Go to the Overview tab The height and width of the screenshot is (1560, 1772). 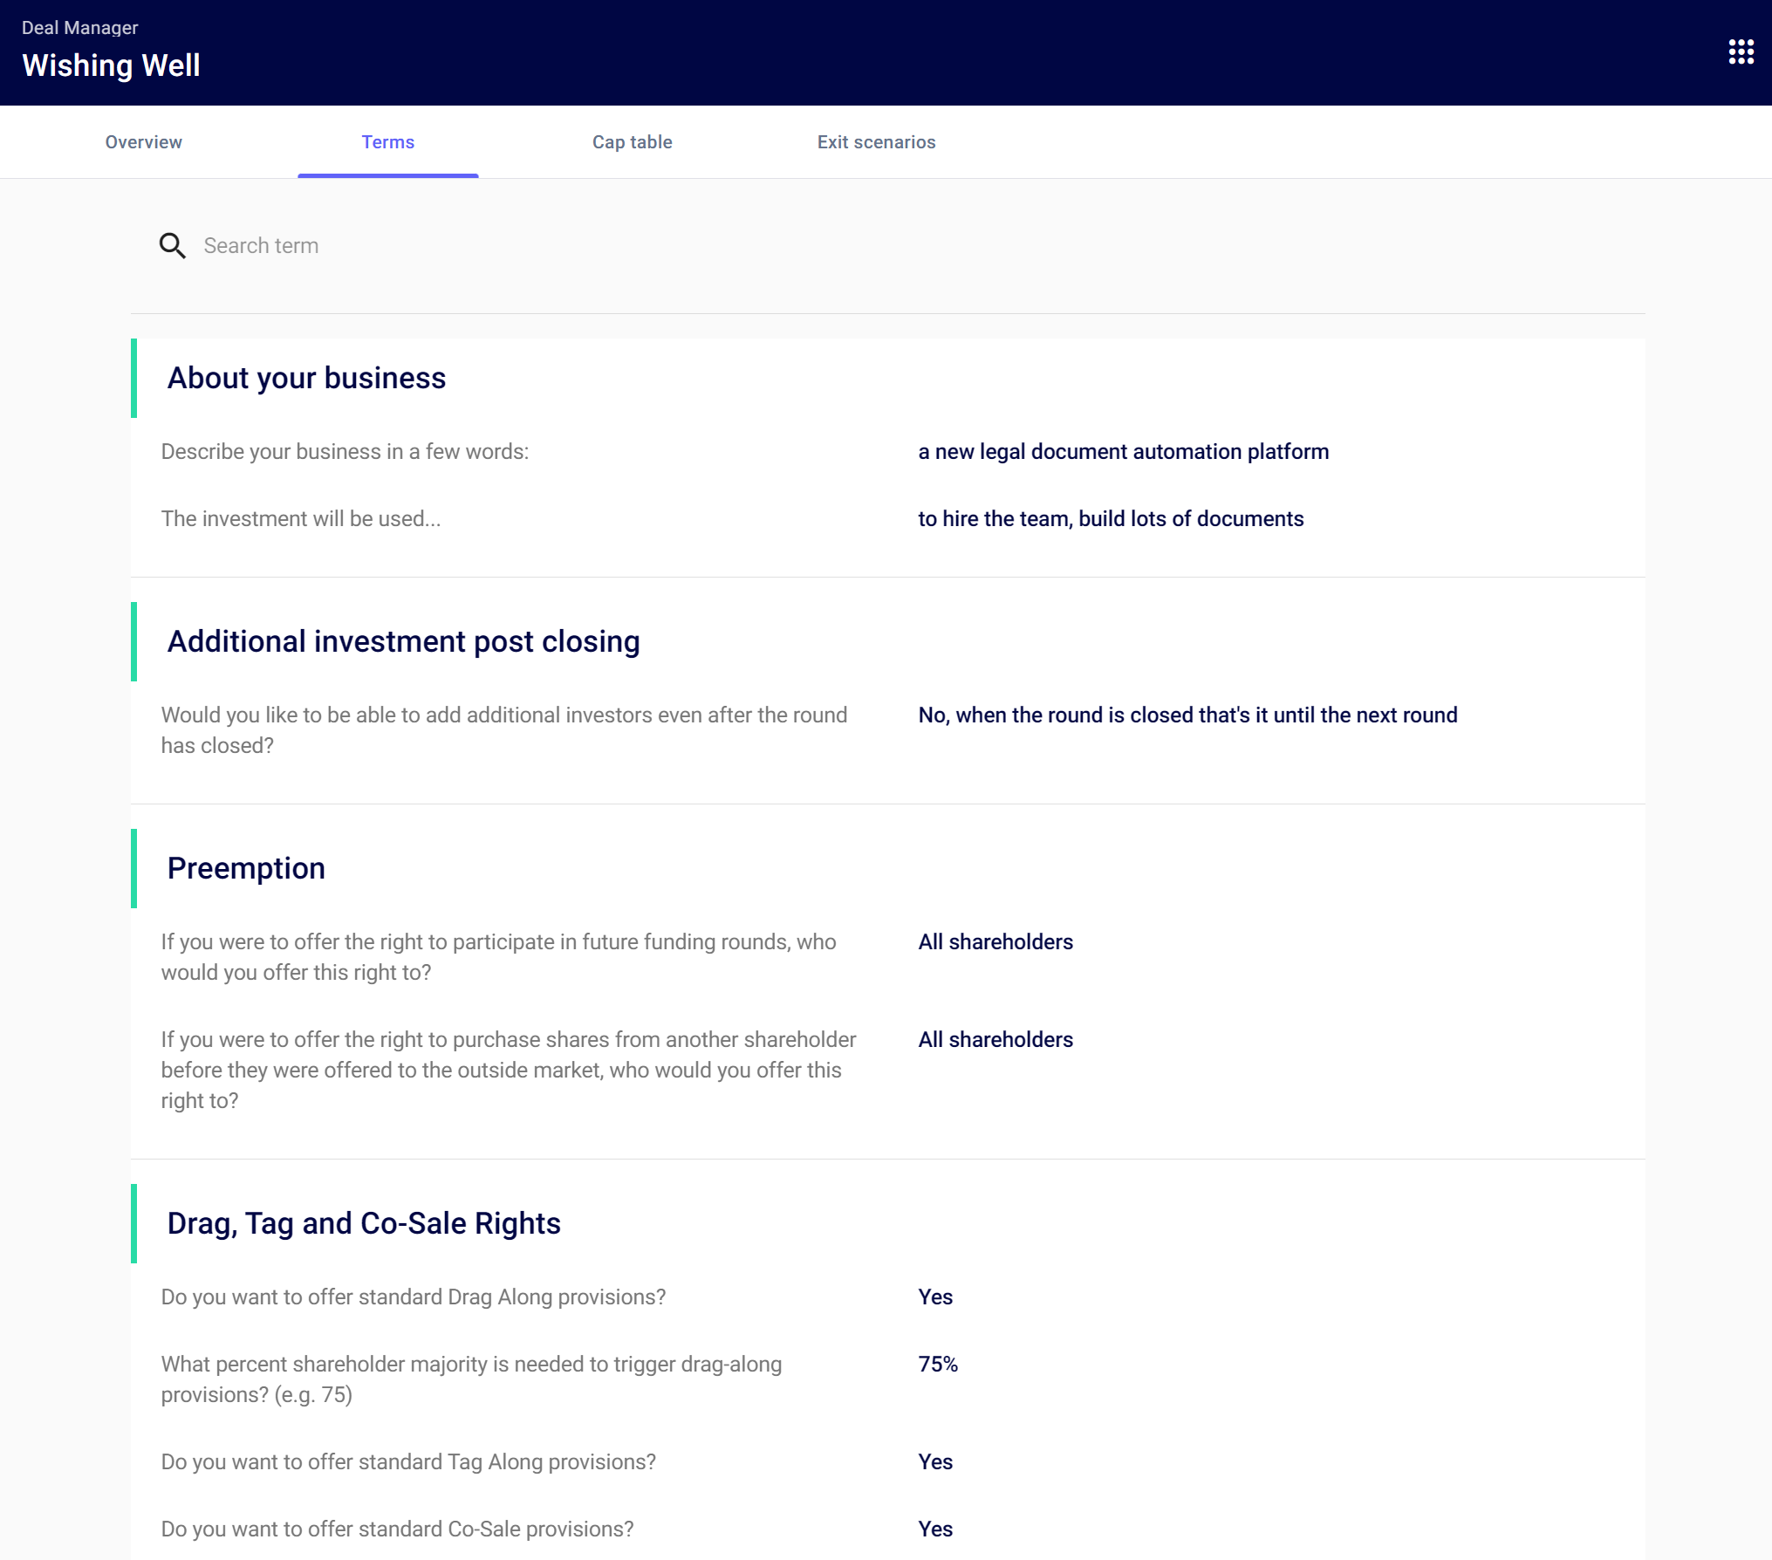(x=143, y=141)
